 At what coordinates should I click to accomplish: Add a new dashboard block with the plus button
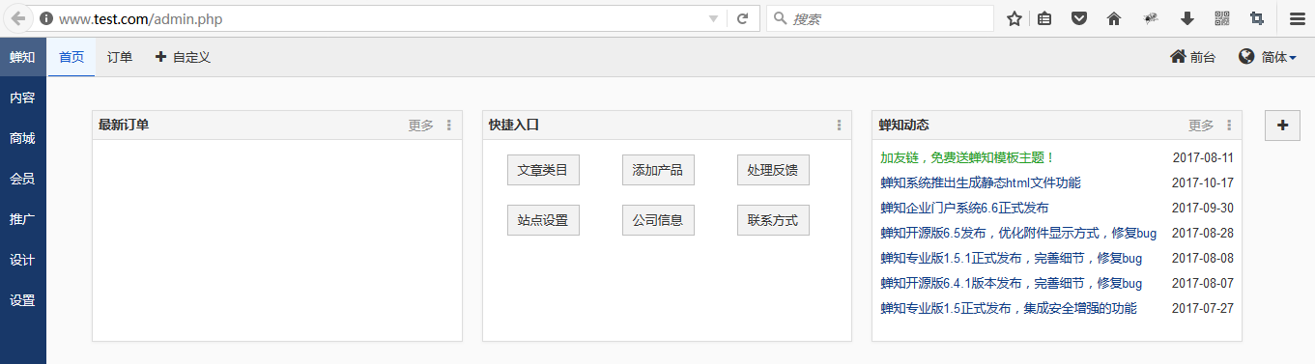(1282, 126)
